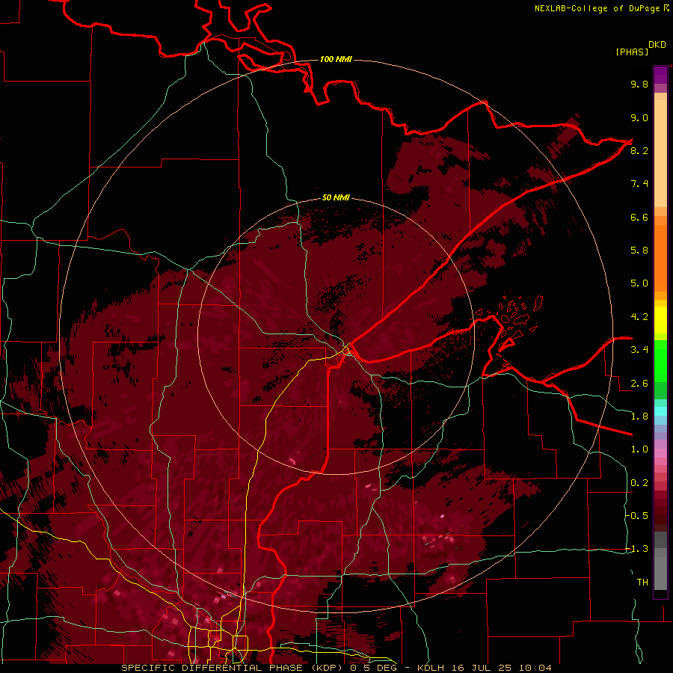
Task: Click the 100 NMI range ring label
Action: click(x=336, y=59)
